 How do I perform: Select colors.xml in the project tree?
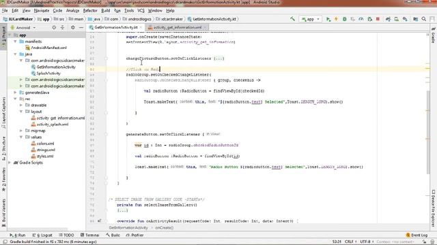tap(42, 144)
